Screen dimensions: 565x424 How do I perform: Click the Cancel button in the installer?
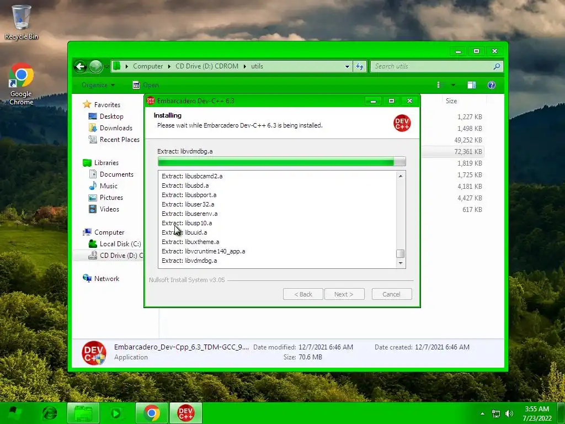391,294
